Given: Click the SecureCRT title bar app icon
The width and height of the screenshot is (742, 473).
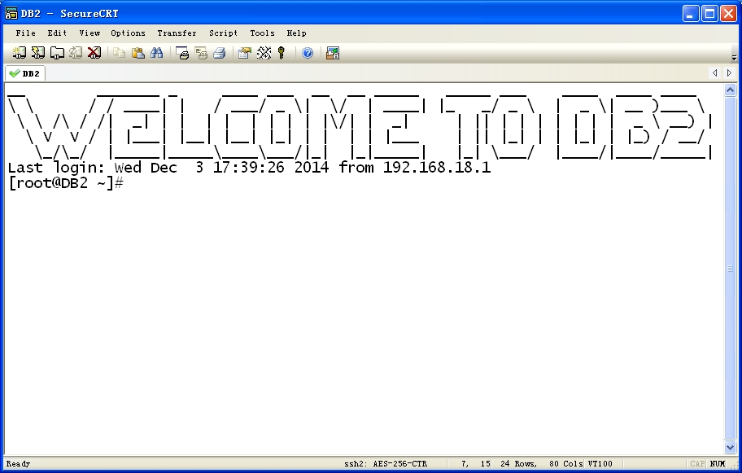Looking at the screenshot, I should coord(11,13).
